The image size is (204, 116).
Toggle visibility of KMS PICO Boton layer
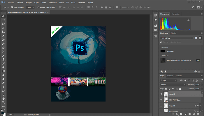[x=161, y=100]
